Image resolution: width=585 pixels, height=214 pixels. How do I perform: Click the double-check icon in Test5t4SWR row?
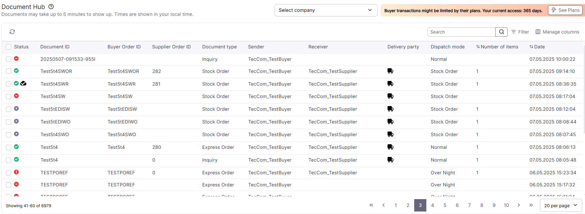pyautogui.click(x=23, y=83)
